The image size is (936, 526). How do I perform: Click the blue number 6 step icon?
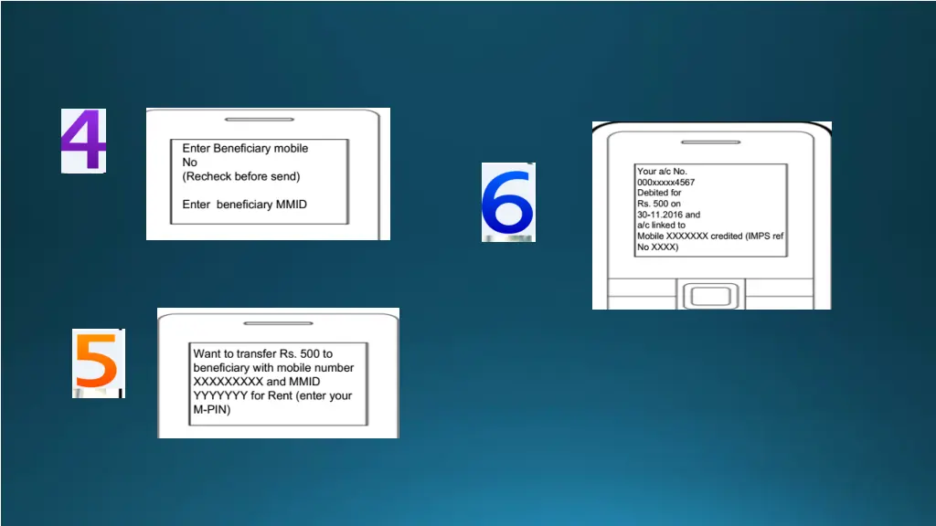[x=507, y=202]
